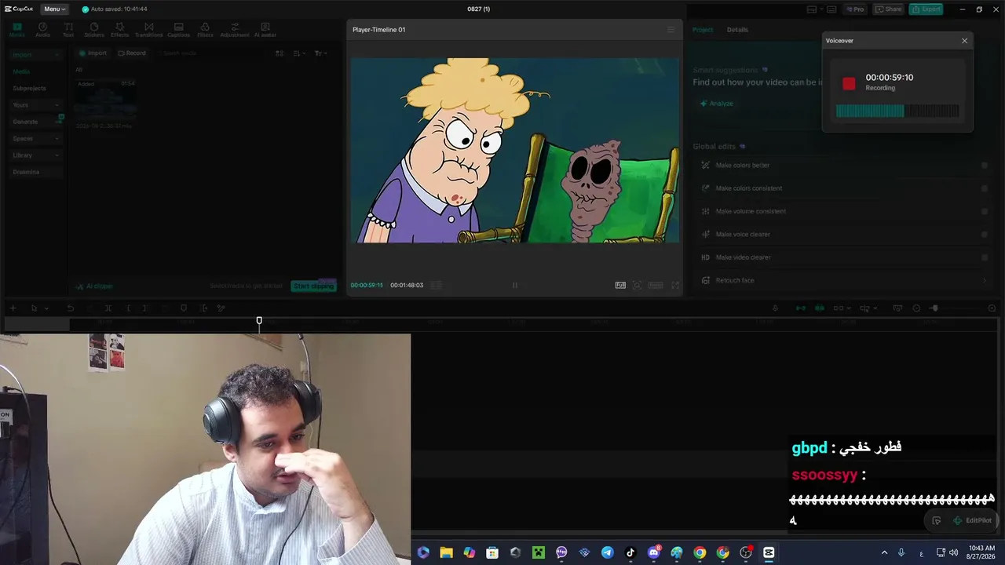Toggle Make colors consistent
Image resolution: width=1005 pixels, height=565 pixels.
pos(985,188)
